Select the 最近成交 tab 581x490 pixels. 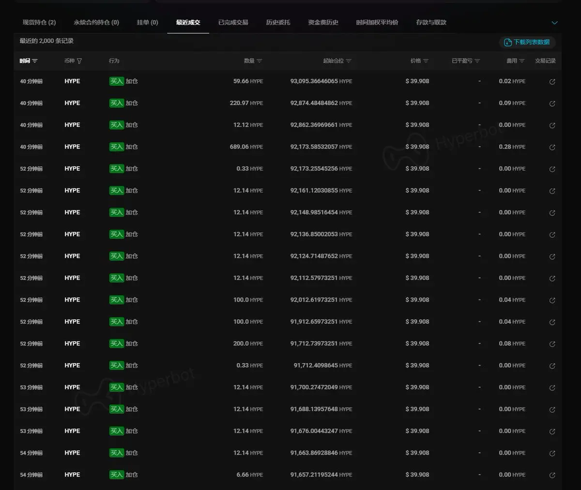click(x=188, y=22)
